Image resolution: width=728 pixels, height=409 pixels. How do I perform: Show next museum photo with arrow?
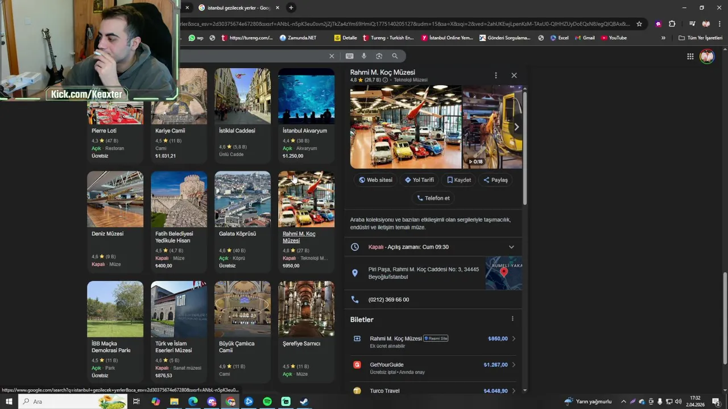pyautogui.click(x=516, y=127)
